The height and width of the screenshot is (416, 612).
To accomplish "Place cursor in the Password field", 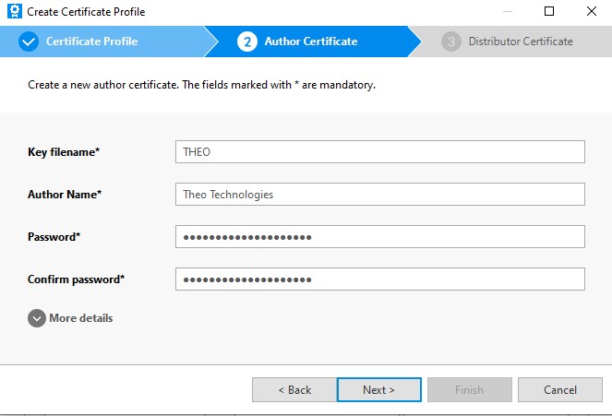I will [x=379, y=237].
